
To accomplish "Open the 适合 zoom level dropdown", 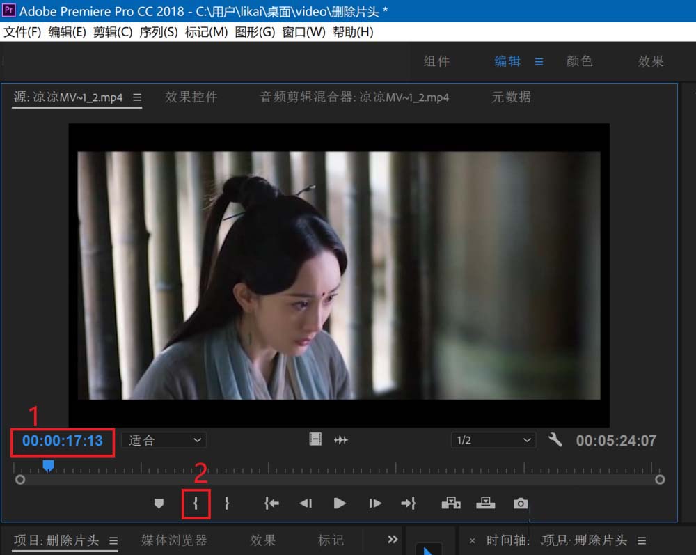I will [164, 440].
